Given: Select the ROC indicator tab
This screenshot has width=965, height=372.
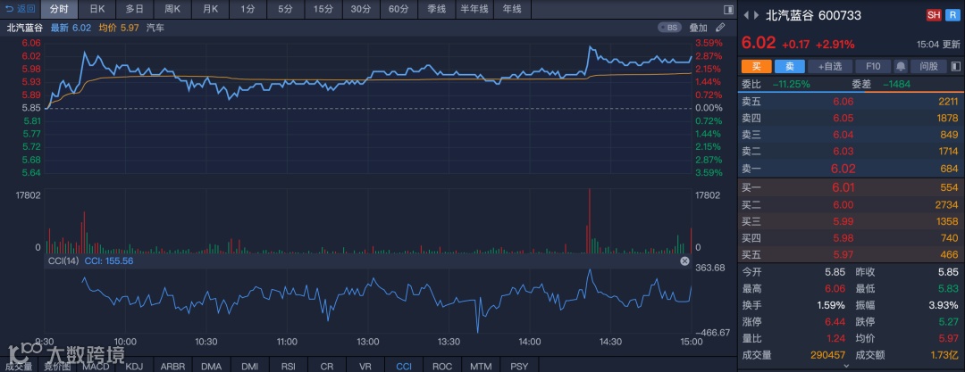Looking at the screenshot, I should [442, 366].
